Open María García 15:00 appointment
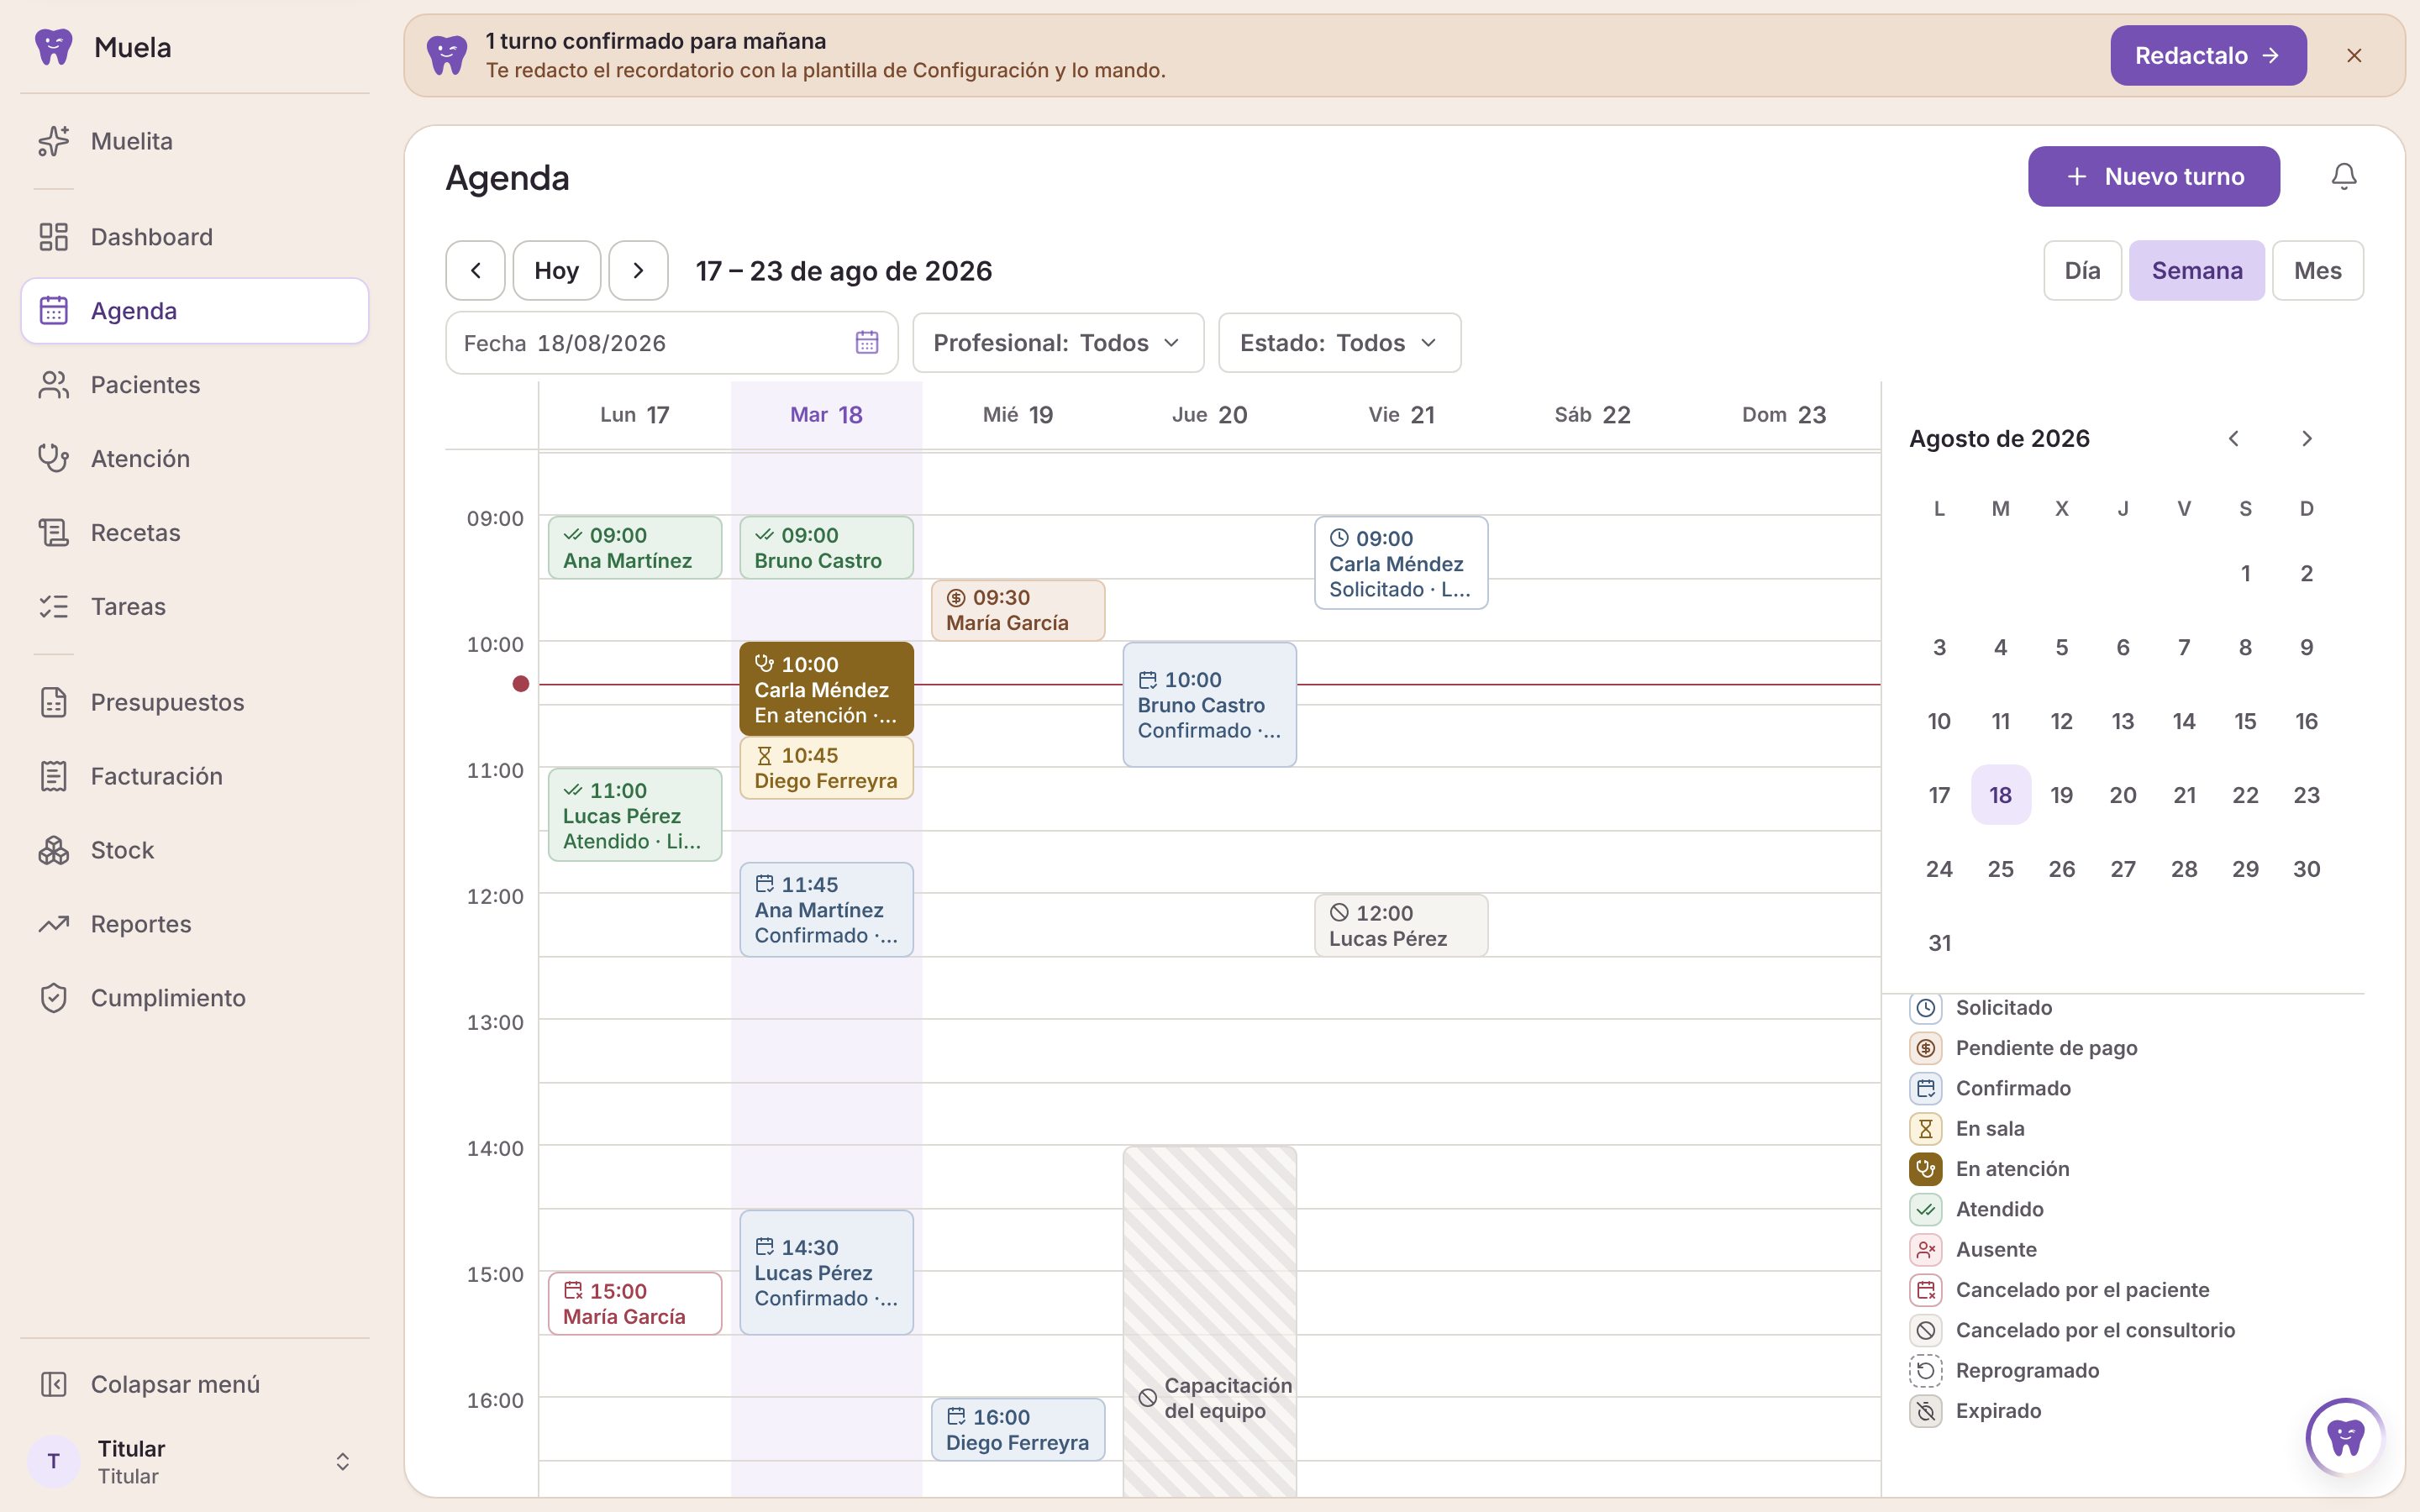Viewport: 2420px width, 1512px height. pos(634,1303)
